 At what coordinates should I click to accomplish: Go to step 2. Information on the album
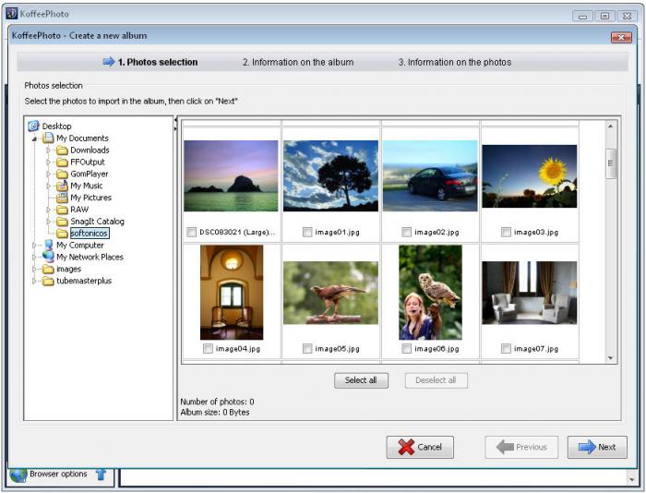coord(298,62)
